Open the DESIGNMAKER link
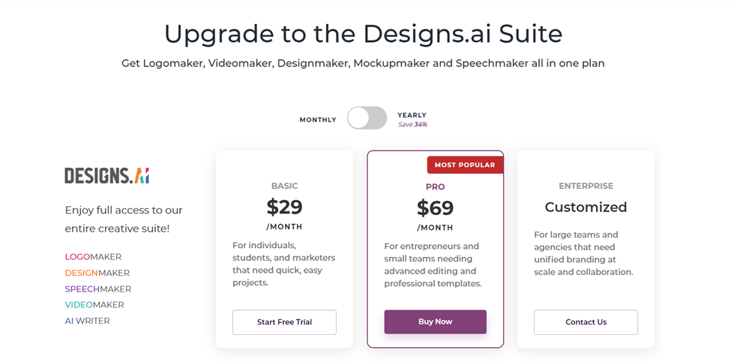This screenshot has height=362, width=731. (x=97, y=273)
